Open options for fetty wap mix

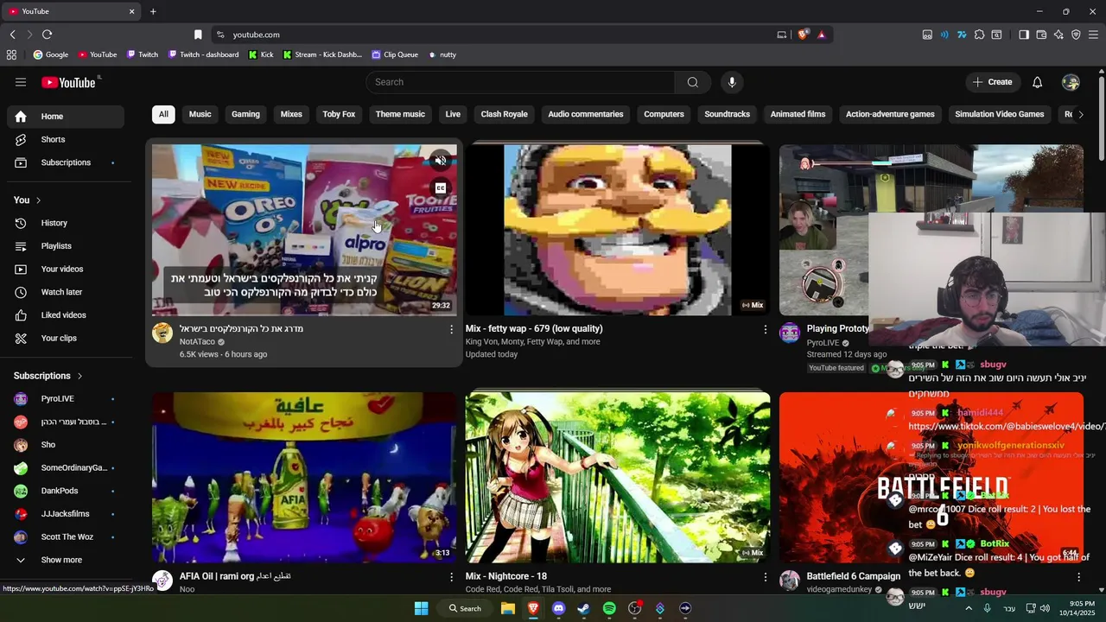(765, 329)
